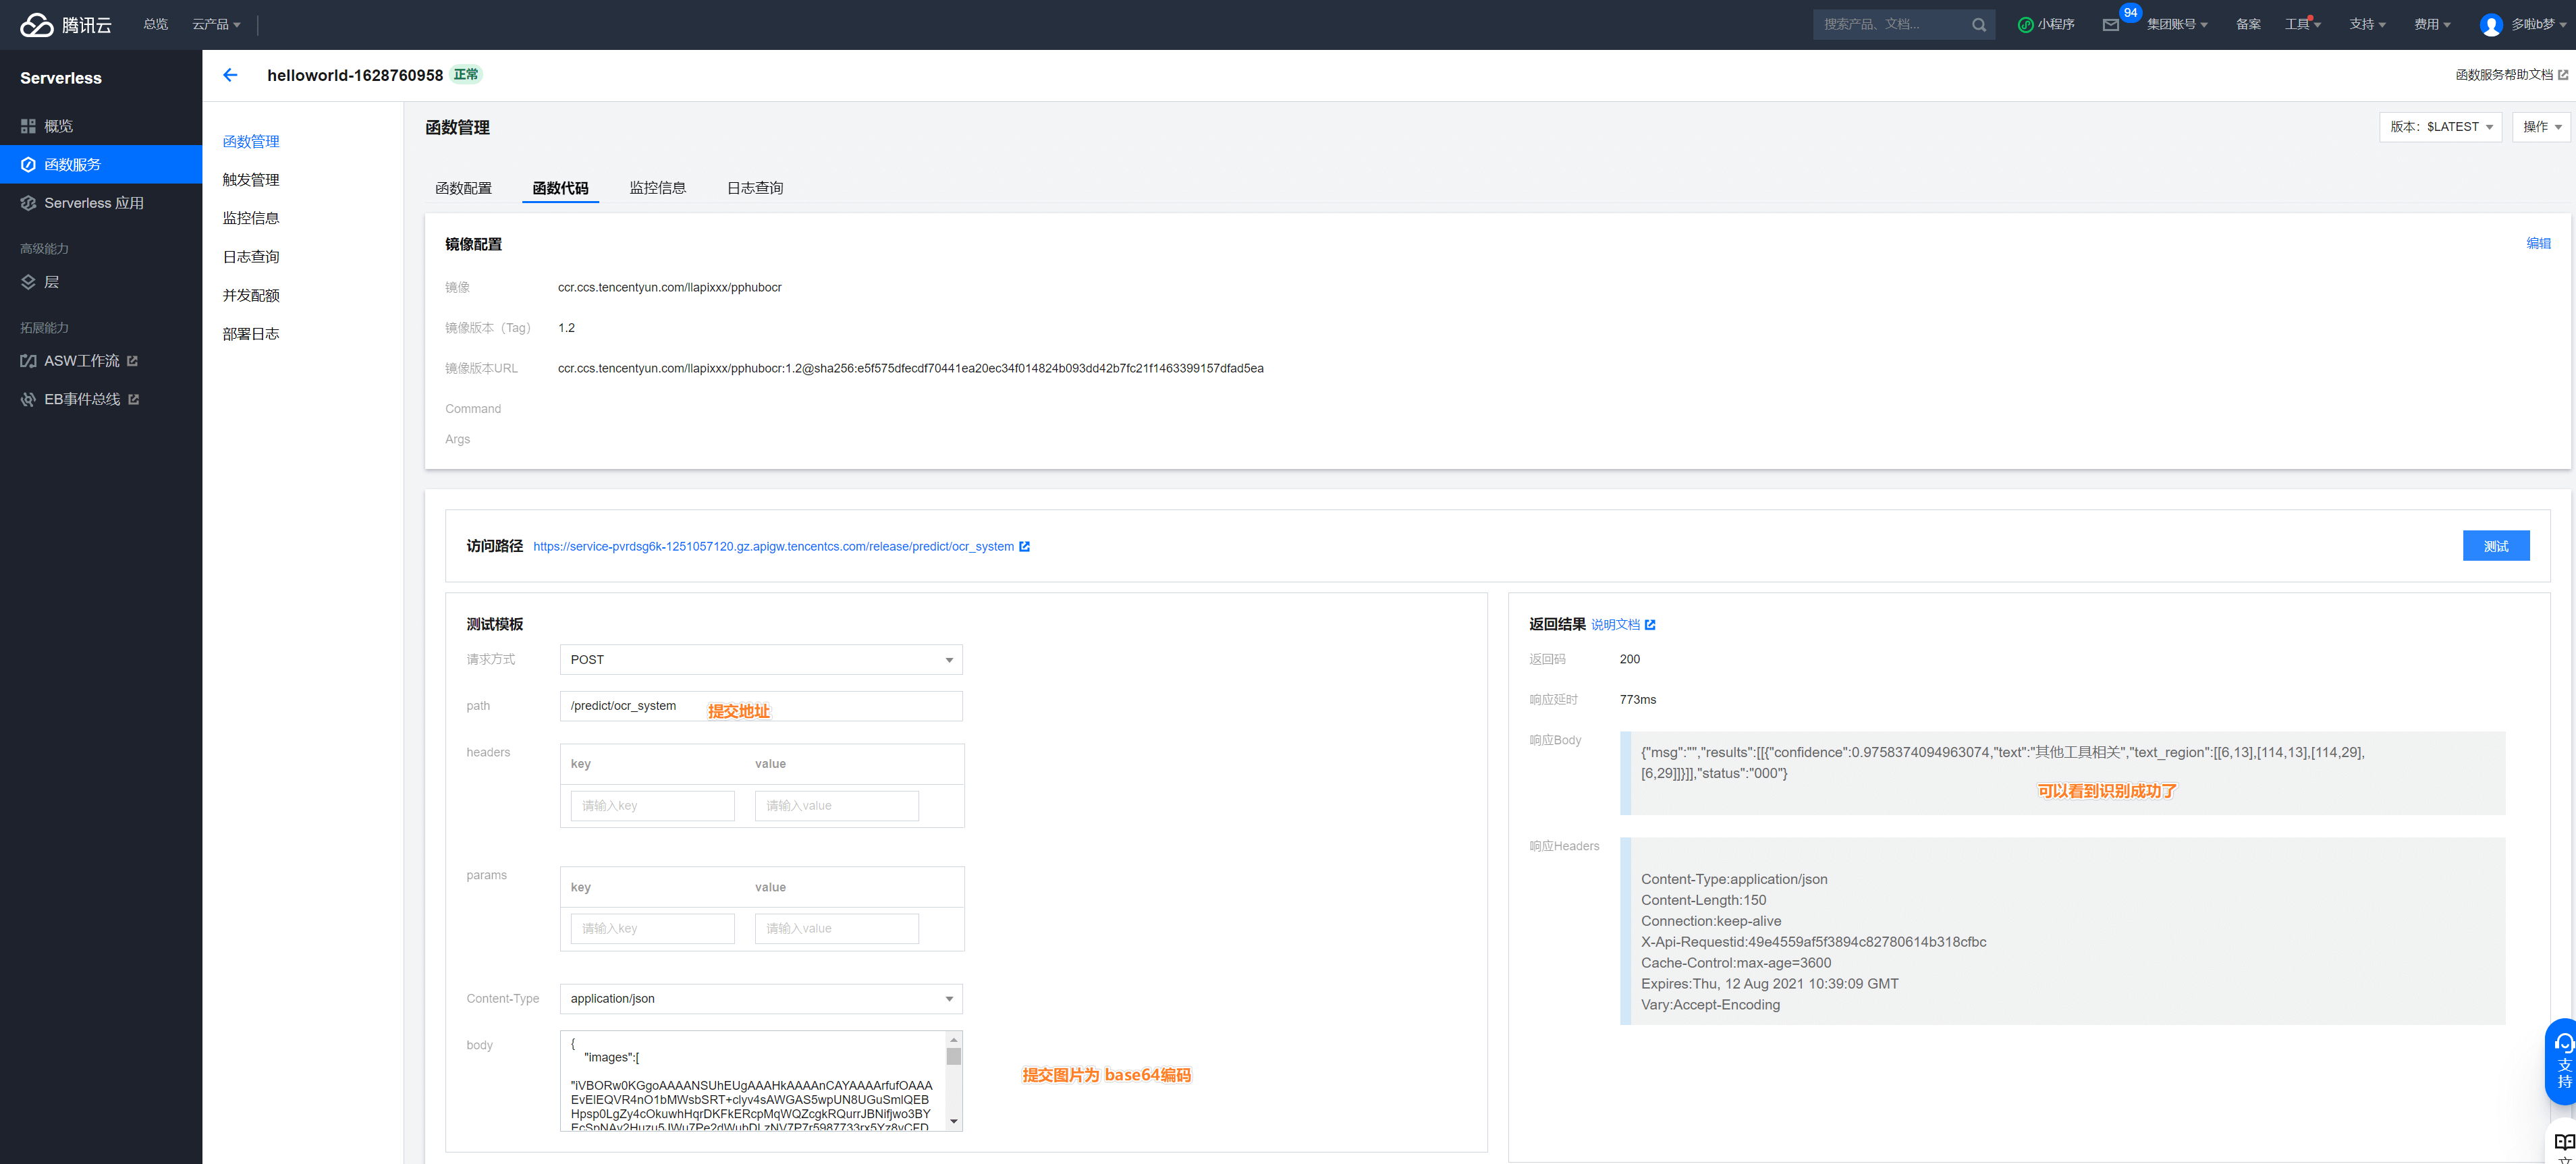Expand the Content-Type application/json dropdown
This screenshot has width=2576, height=1164.
click(x=760, y=999)
